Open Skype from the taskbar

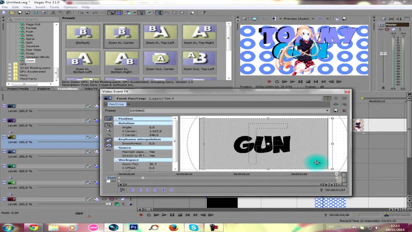point(194,227)
